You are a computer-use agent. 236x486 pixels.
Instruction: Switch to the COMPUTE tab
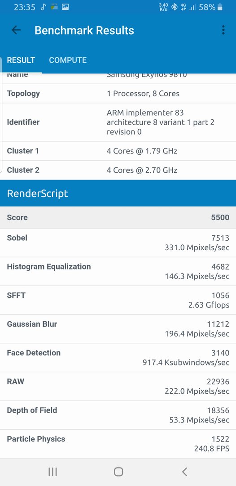[68, 60]
